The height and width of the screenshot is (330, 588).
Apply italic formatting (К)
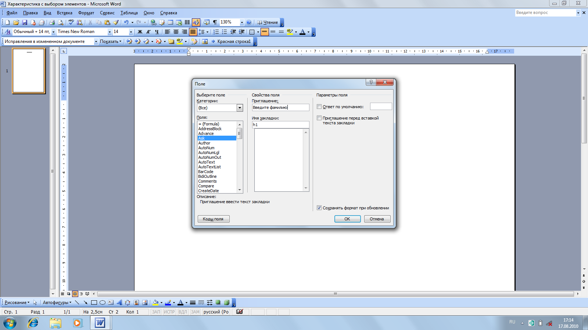(148, 32)
